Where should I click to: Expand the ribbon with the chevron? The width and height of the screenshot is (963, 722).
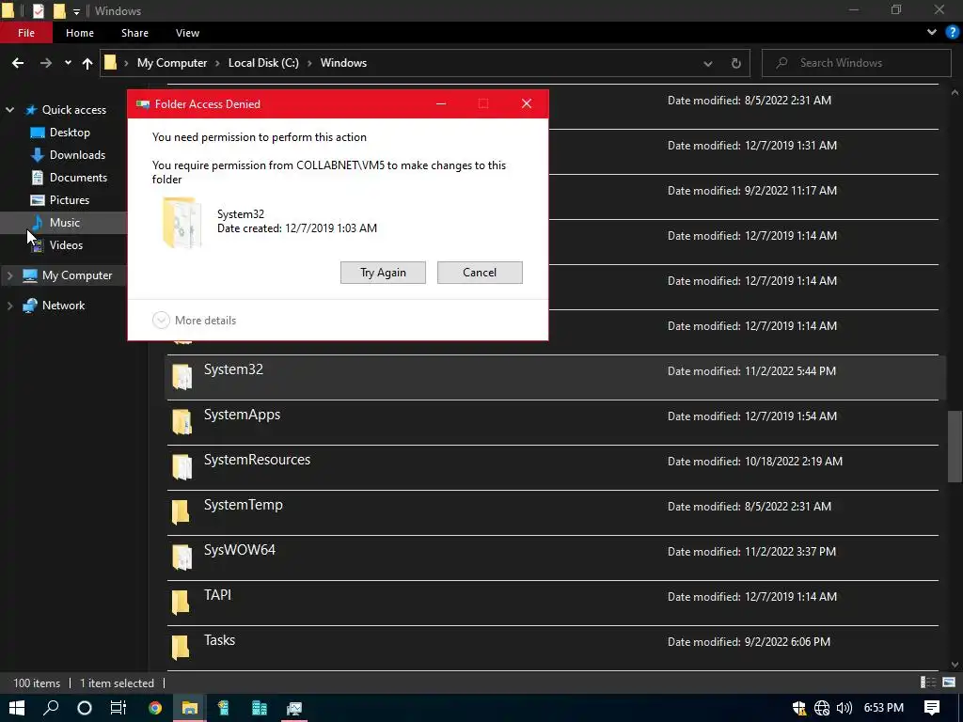click(x=932, y=33)
